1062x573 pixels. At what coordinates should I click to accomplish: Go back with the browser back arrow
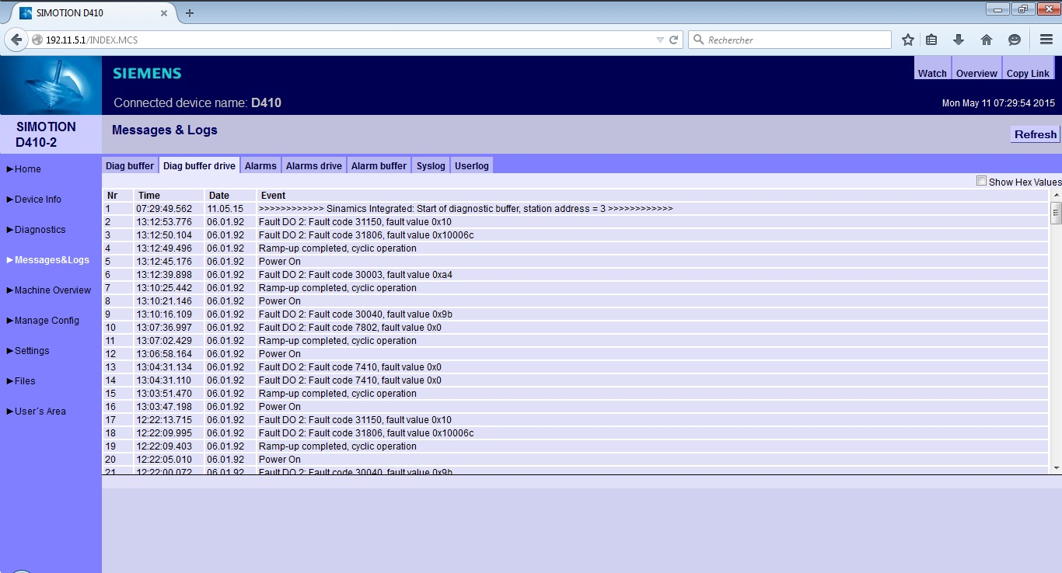coord(16,40)
